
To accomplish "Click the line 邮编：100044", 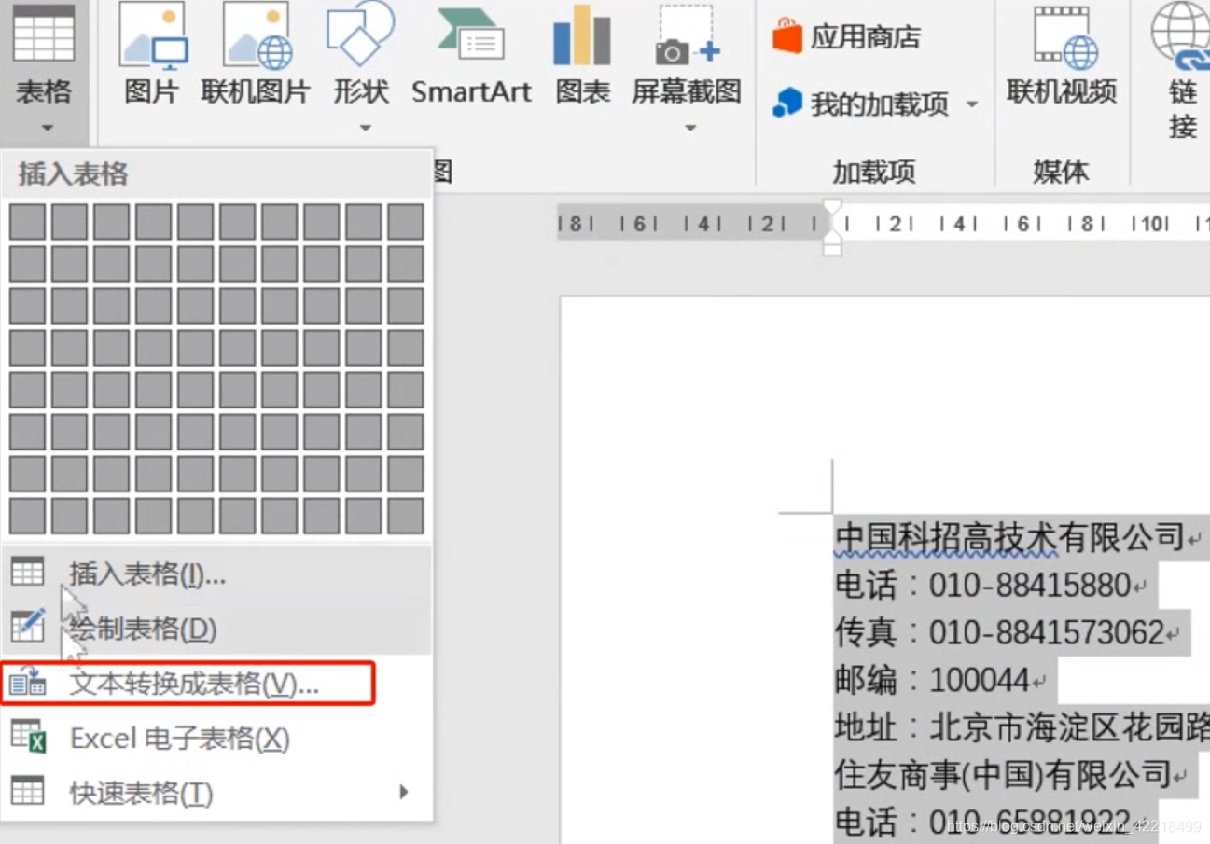I will point(932,681).
